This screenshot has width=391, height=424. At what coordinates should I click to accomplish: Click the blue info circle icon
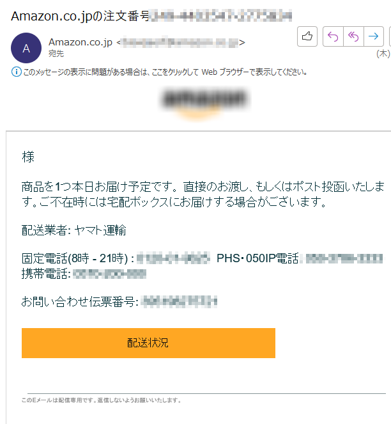click(16, 72)
